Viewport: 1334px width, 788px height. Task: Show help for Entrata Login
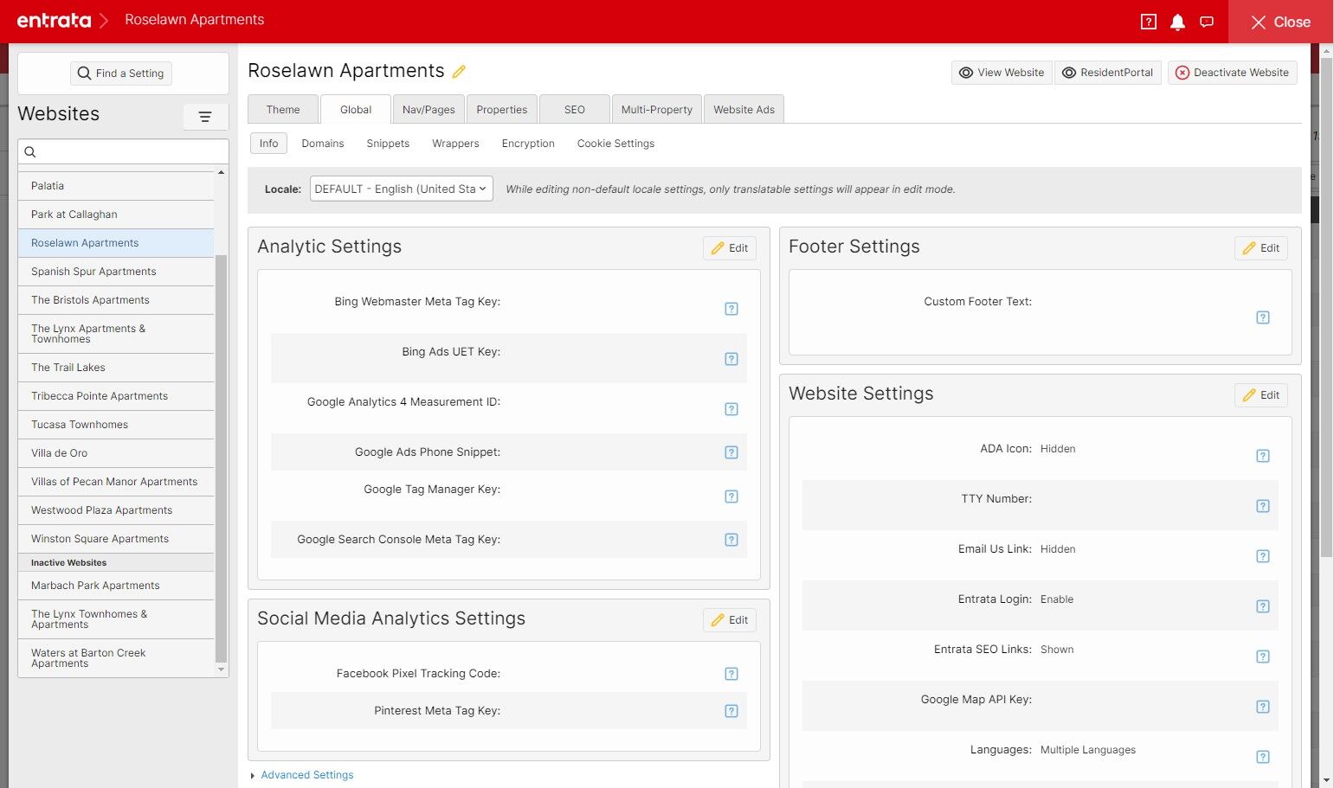coord(1263,606)
